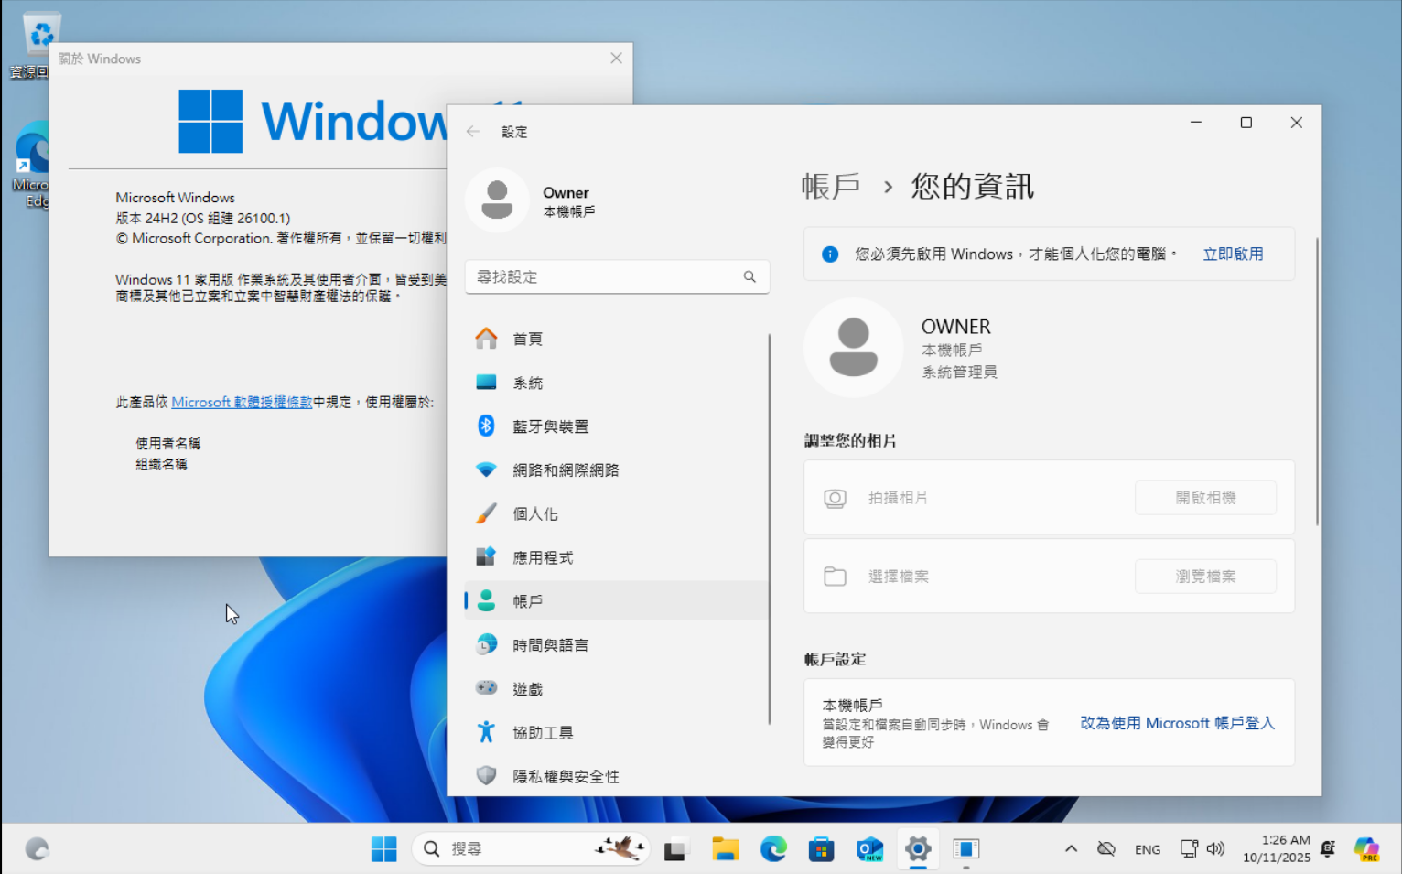Go to 網路和網際網路 network settings
The height and width of the screenshot is (874, 1402).
565,470
